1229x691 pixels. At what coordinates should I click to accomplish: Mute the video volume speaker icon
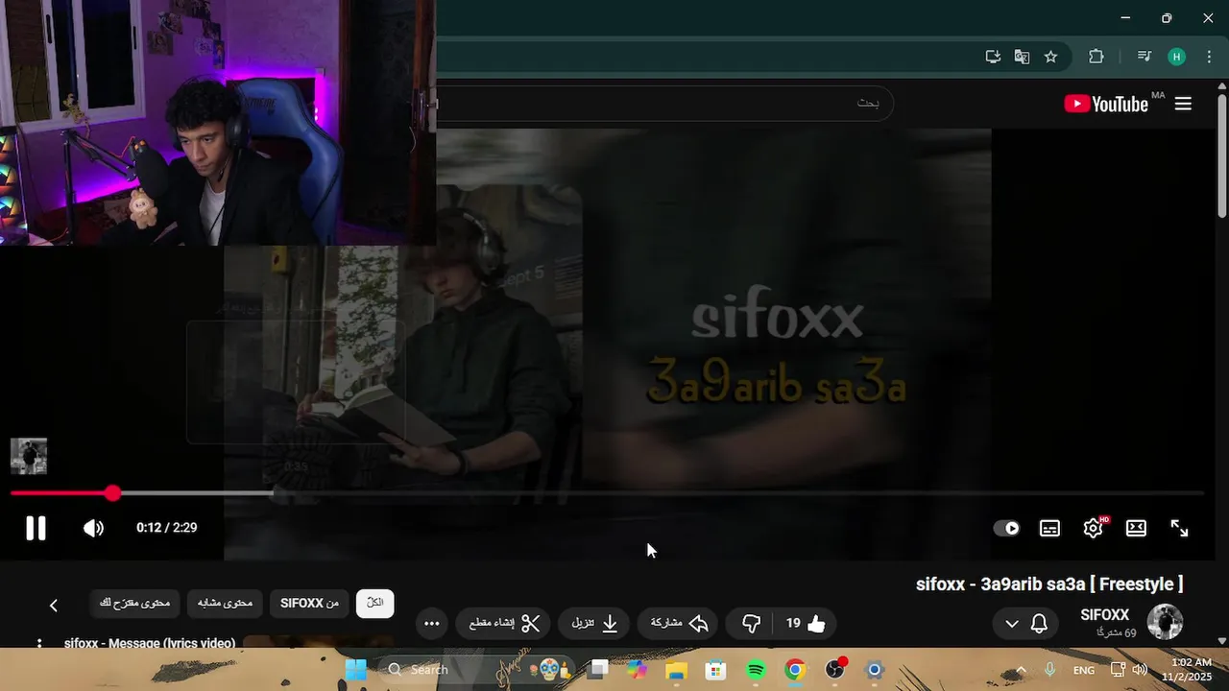(93, 528)
